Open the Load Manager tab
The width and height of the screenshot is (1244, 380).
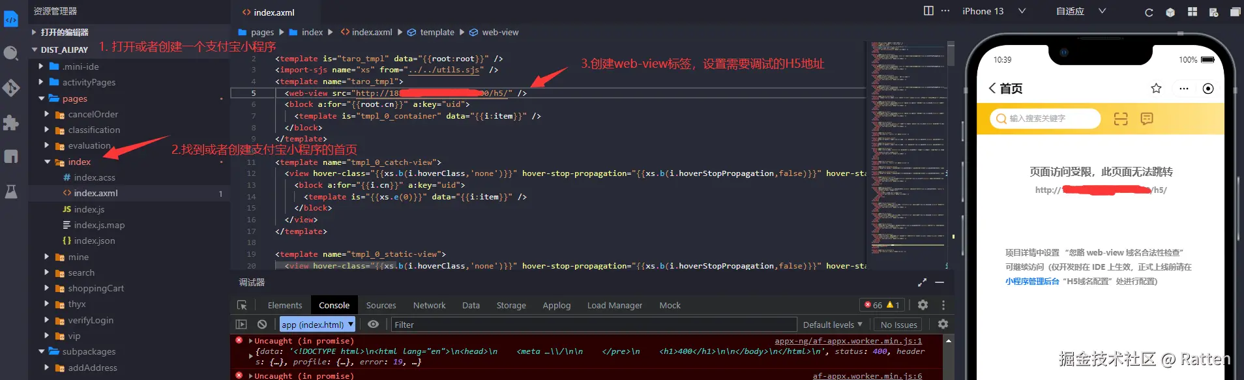coord(614,305)
